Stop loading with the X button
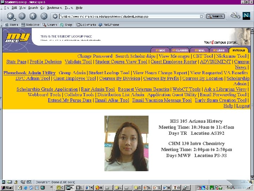The width and height of the screenshot is (254, 191). click(44, 16)
